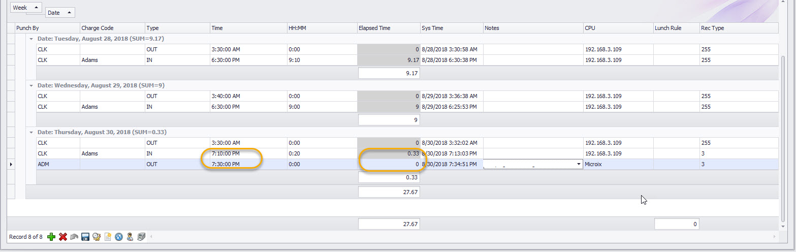796x252 pixels.
Task: Click the Lunch Rule column header
Action: 675,28
